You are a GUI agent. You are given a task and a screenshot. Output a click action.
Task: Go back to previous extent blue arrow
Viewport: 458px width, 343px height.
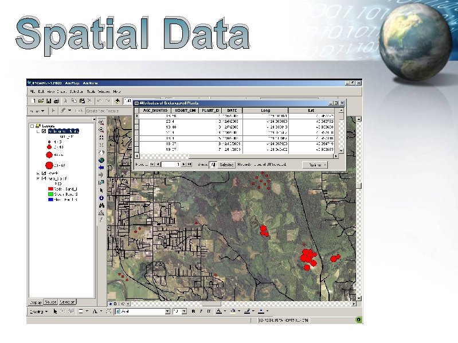pos(101,167)
